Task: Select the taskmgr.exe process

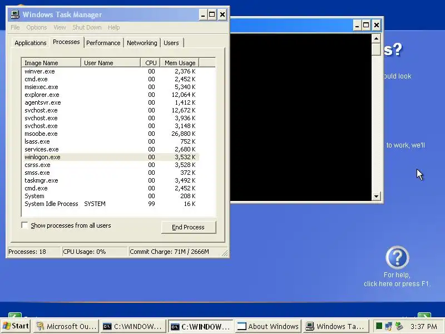Action: coord(110,180)
